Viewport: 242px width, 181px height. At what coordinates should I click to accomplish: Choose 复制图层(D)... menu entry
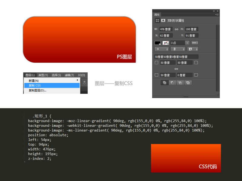(x=52, y=91)
